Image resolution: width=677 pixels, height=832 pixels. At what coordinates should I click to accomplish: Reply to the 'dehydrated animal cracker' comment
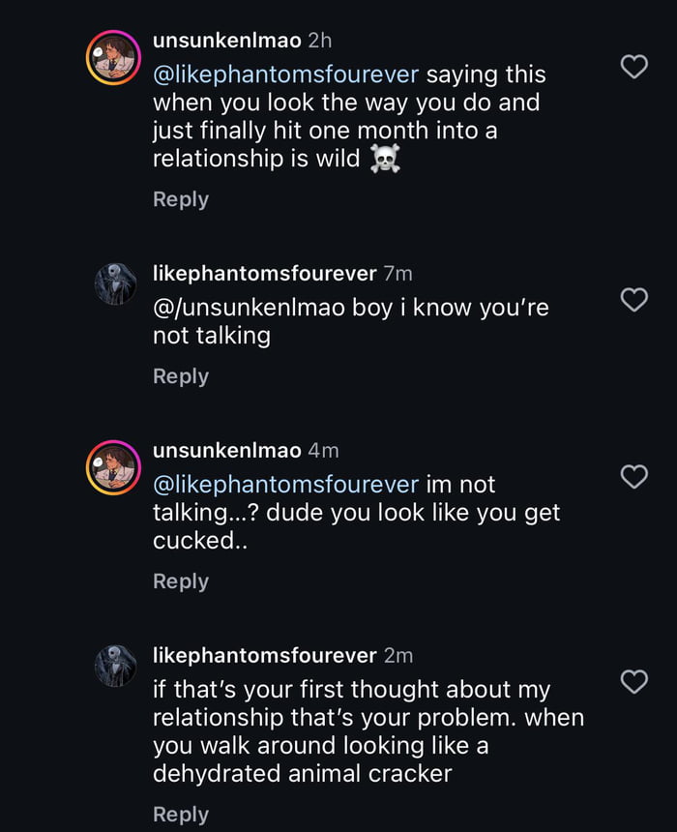click(181, 815)
